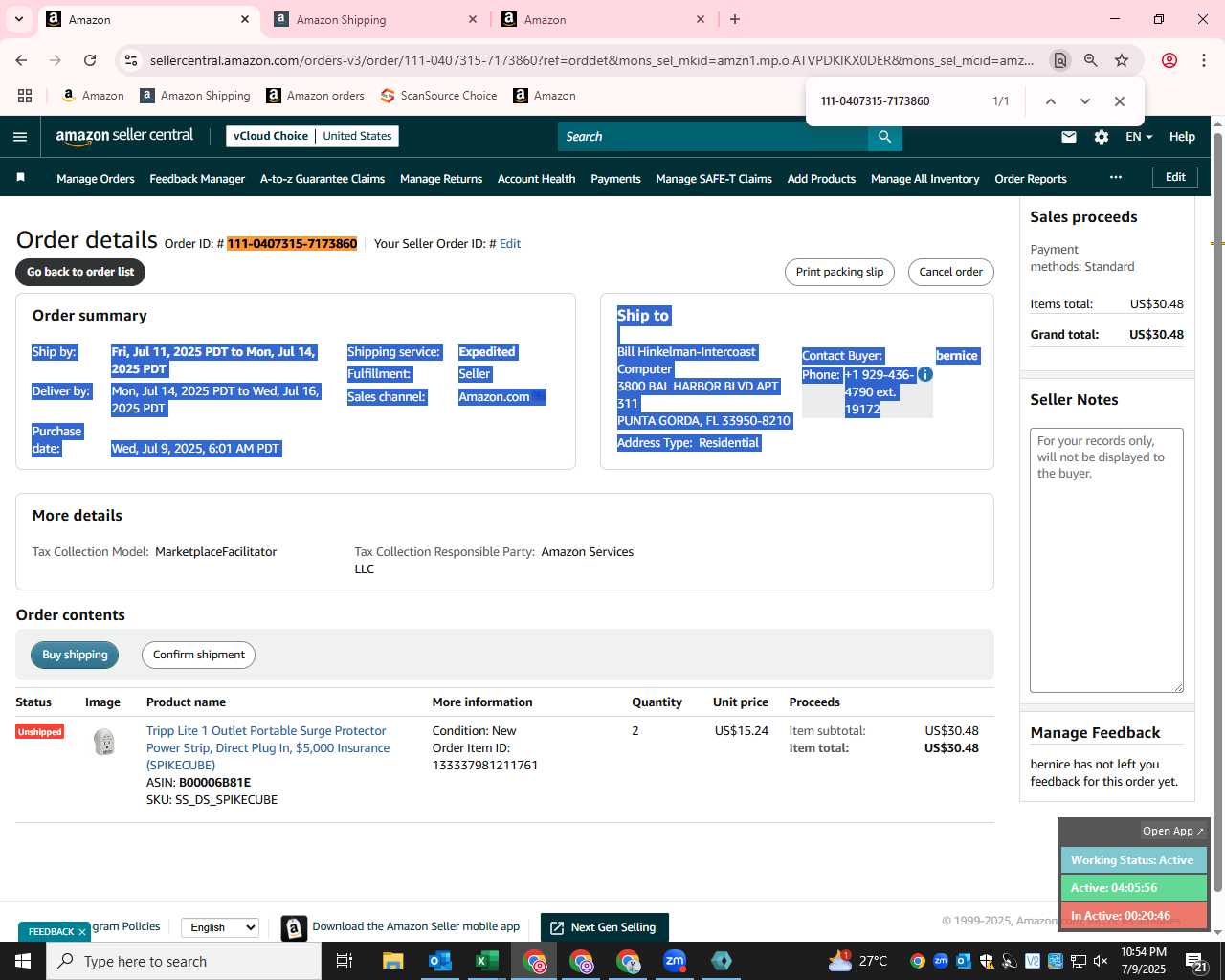The image size is (1225, 980).
Task: Click Confirm shipment
Action: (199, 655)
